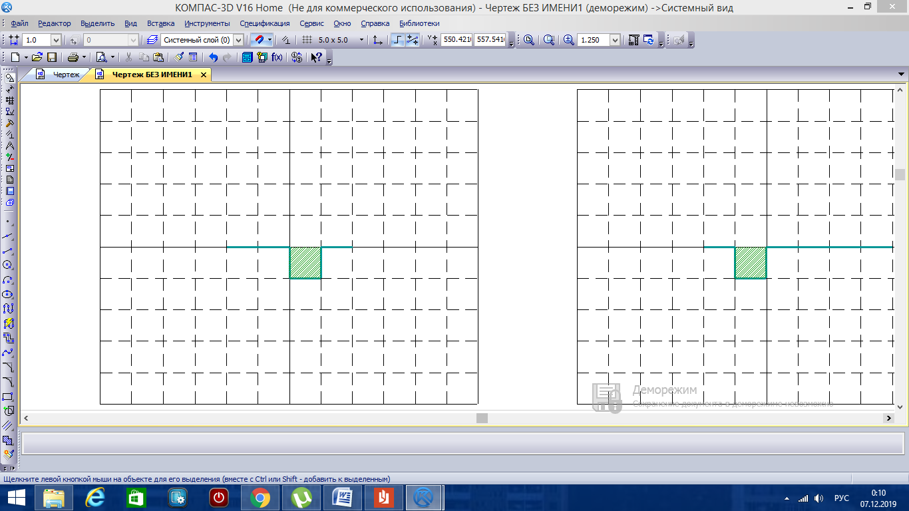Click the Refresh view icon
Viewport: 909px width, 511px height.
tap(649, 40)
